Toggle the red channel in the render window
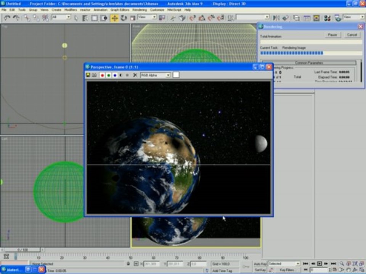This screenshot has width=366, height=274. coord(102,75)
